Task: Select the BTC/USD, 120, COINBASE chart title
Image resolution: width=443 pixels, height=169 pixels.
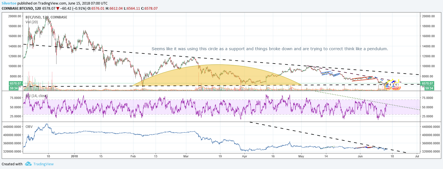Action: click(46, 17)
